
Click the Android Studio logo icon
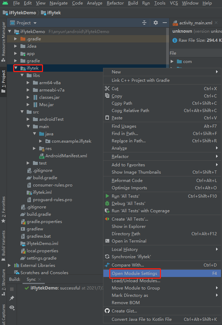[5, 3]
